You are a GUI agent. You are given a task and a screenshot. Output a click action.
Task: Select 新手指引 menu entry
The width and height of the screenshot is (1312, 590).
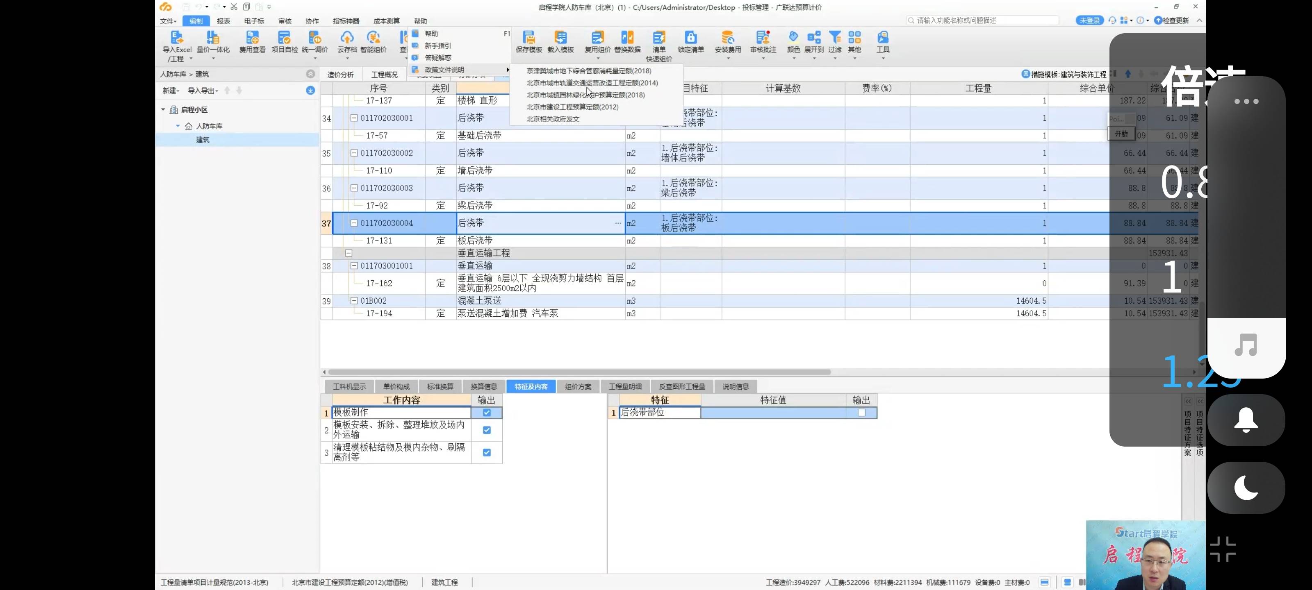pyautogui.click(x=437, y=45)
